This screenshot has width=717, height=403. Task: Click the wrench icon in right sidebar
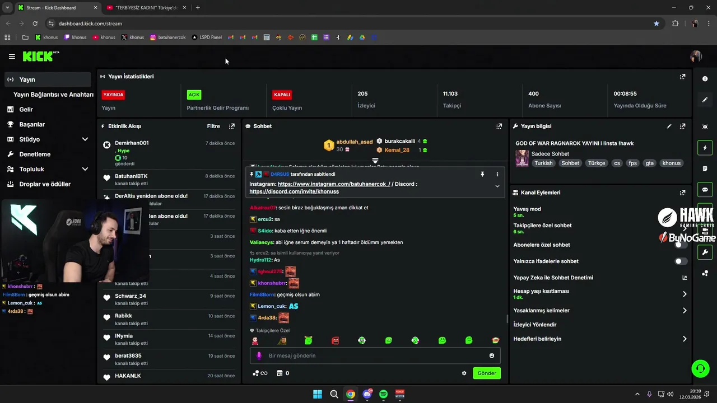click(x=705, y=252)
